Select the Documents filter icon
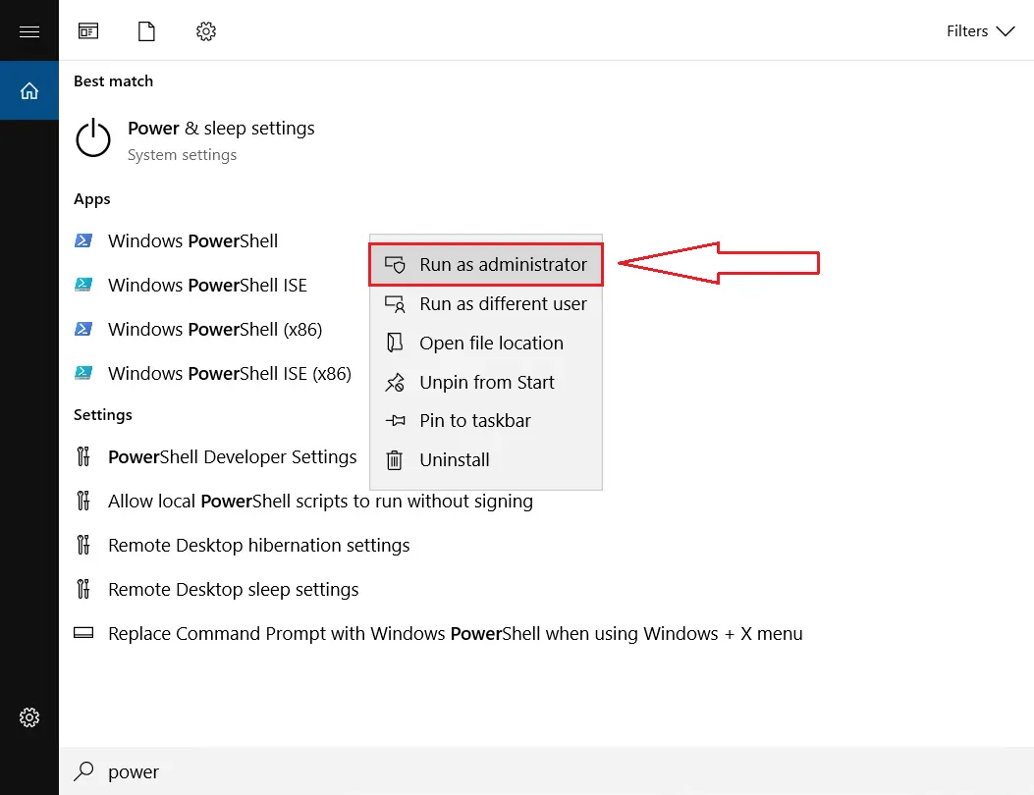 [x=146, y=30]
